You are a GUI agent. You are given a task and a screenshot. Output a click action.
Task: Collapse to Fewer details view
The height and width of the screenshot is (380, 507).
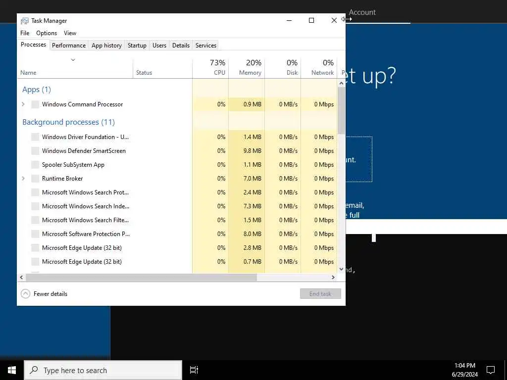coord(44,294)
